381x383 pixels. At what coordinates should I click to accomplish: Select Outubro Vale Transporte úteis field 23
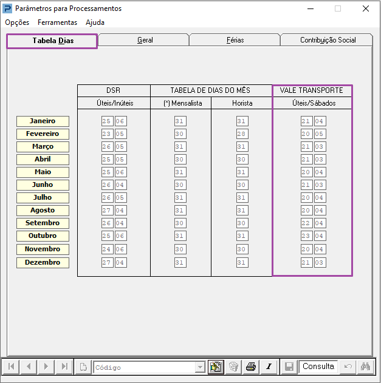(307, 236)
